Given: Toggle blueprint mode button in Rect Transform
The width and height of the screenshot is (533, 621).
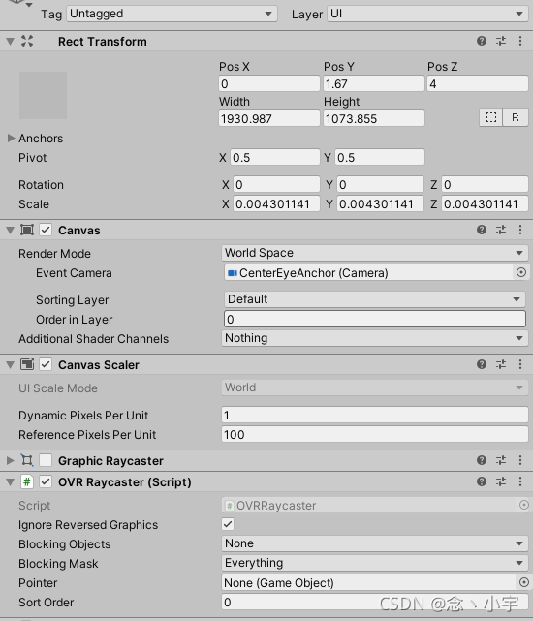Looking at the screenshot, I should (x=491, y=117).
